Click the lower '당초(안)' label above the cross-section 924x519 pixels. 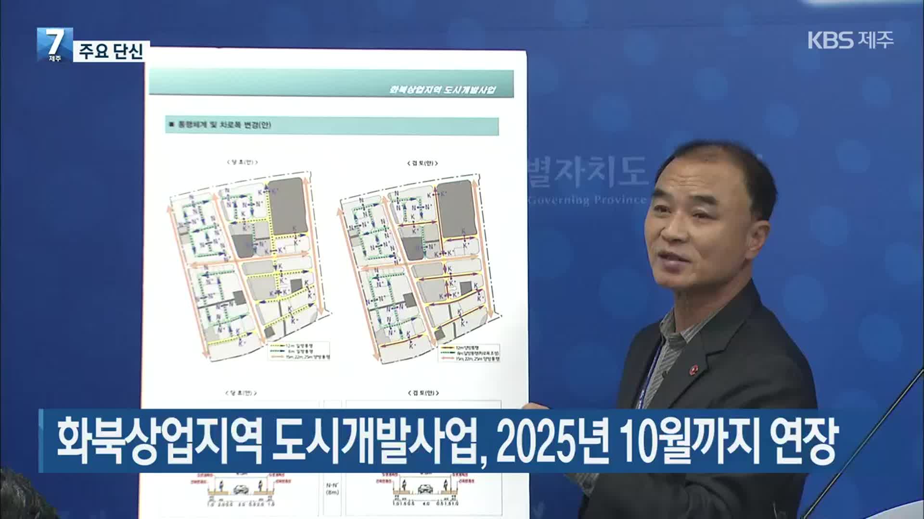(242, 393)
